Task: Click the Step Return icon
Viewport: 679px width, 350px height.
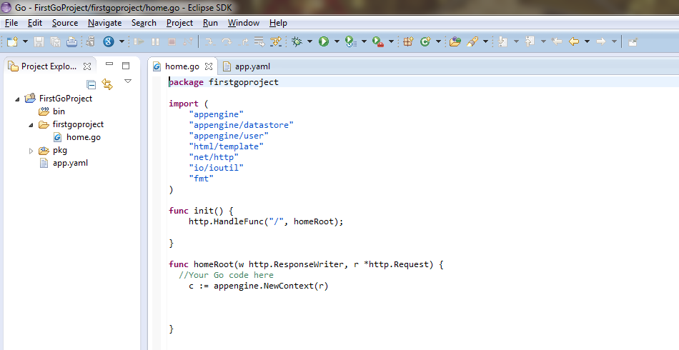Action: click(x=244, y=41)
